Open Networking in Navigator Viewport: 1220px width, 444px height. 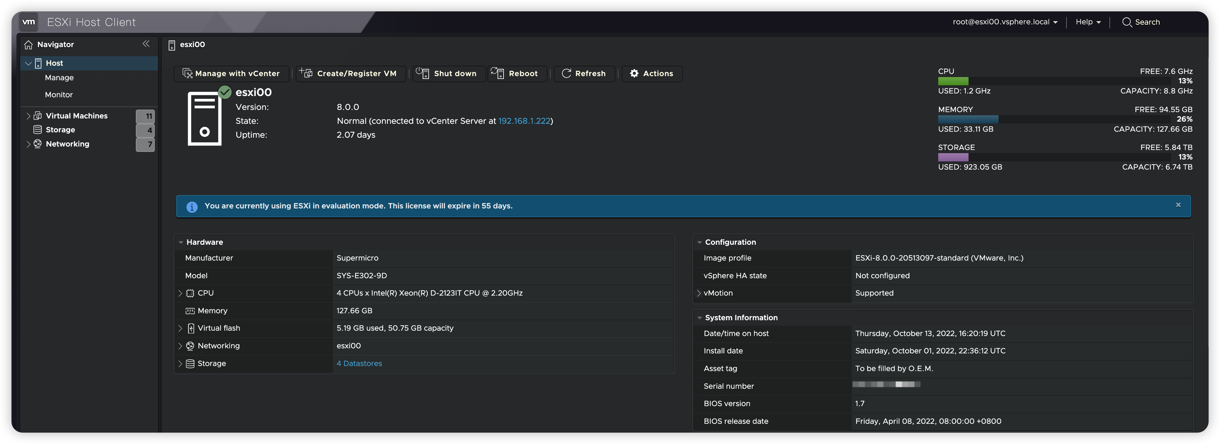(x=67, y=144)
